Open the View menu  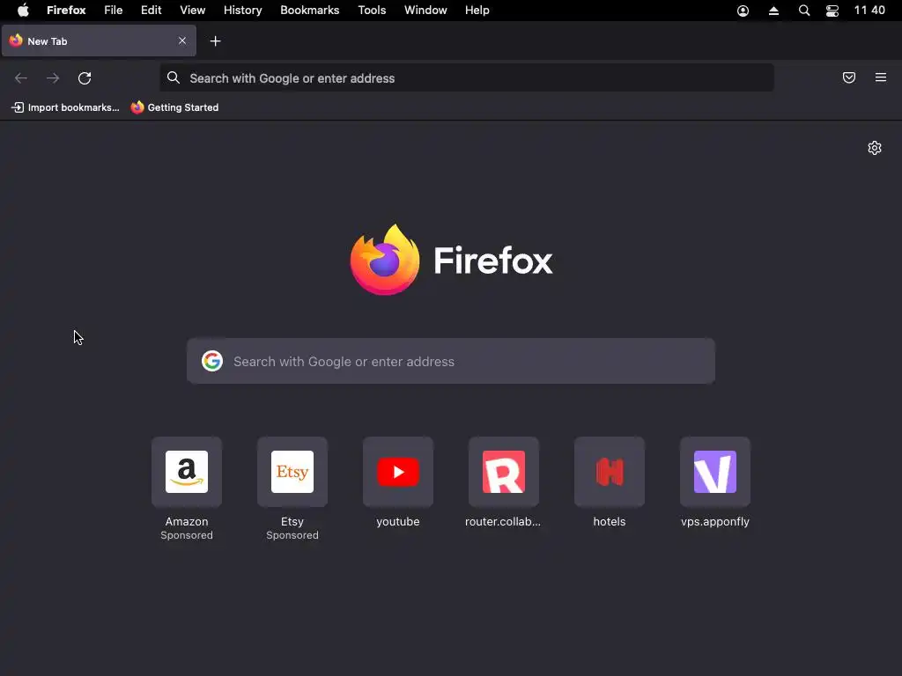click(x=193, y=11)
